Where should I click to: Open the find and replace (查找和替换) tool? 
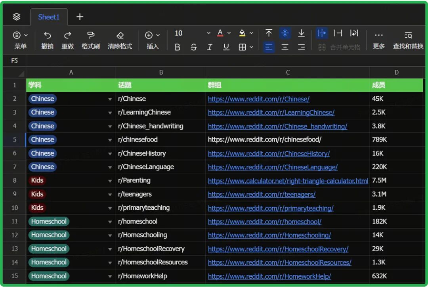pos(408,35)
